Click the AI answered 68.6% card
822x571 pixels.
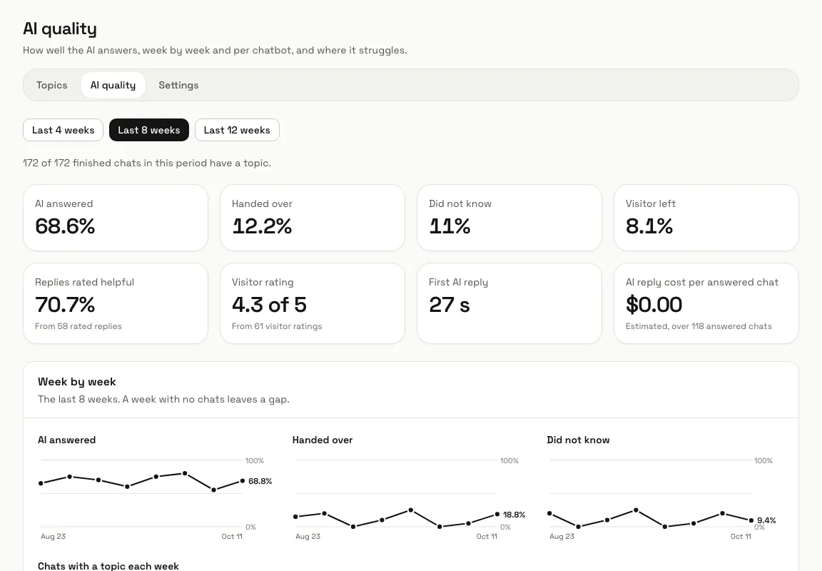[x=116, y=218]
